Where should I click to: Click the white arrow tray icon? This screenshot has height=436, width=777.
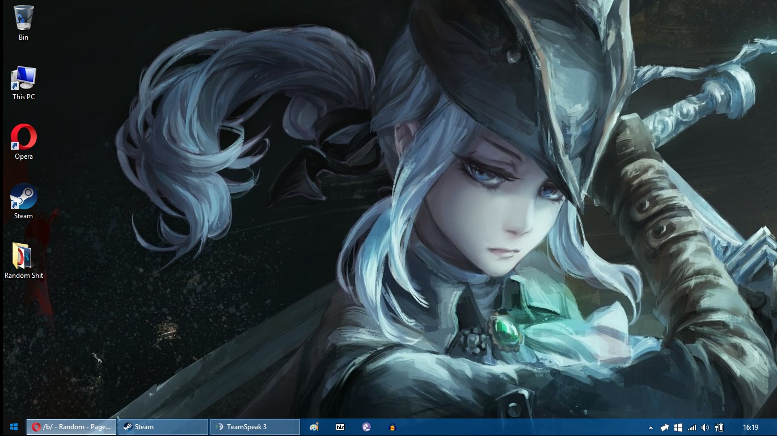[665, 427]
